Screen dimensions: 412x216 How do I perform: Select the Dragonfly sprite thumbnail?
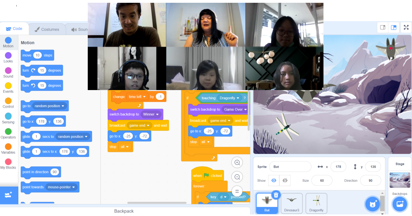coord(316,203)
